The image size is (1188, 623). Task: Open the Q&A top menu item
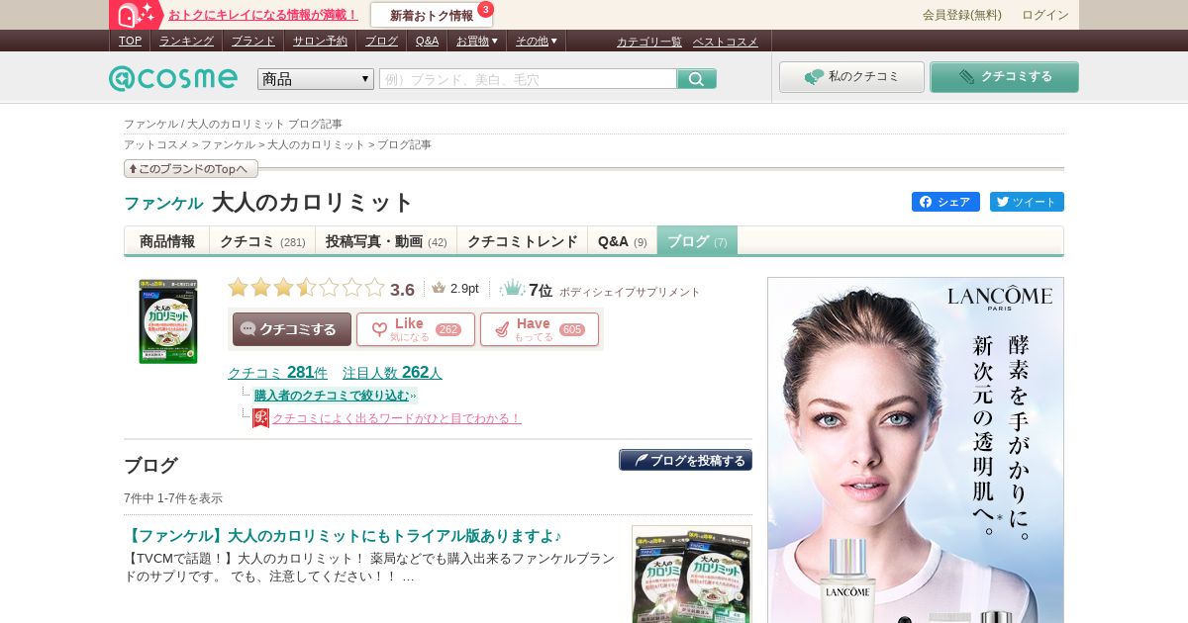point(427,41)
